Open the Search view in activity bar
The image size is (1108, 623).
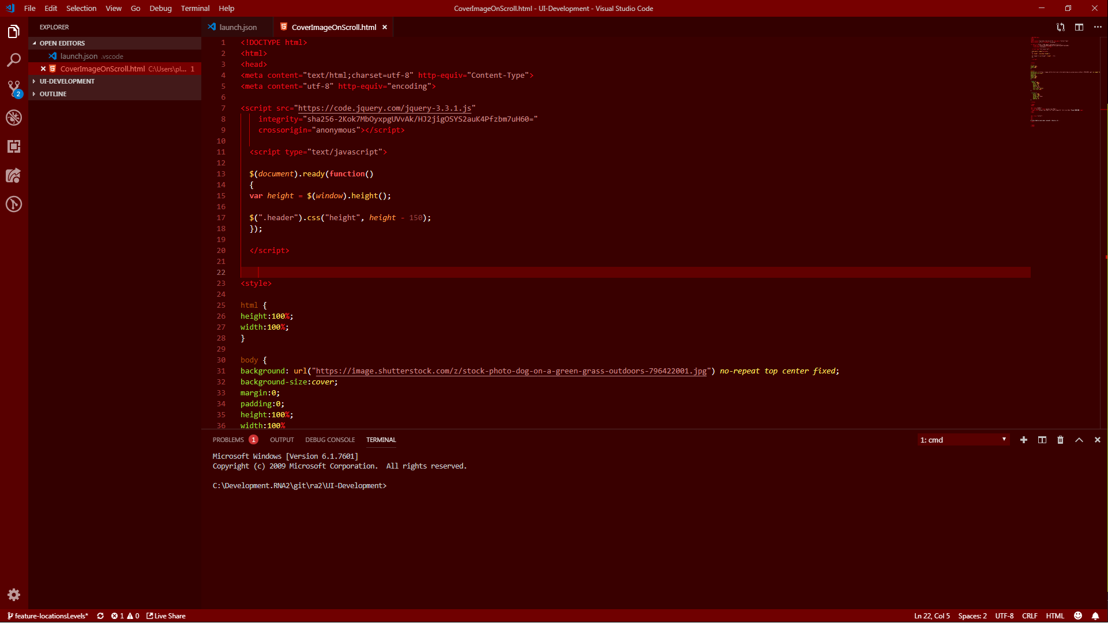coord(14,60)
